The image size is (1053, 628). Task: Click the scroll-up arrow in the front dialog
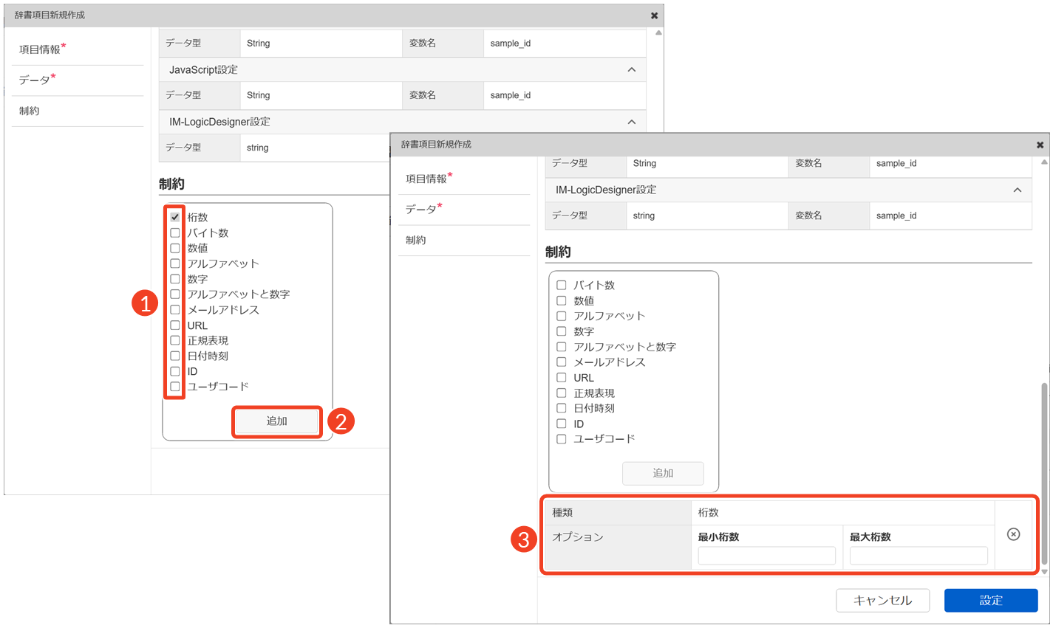(x=1044, y=162)
